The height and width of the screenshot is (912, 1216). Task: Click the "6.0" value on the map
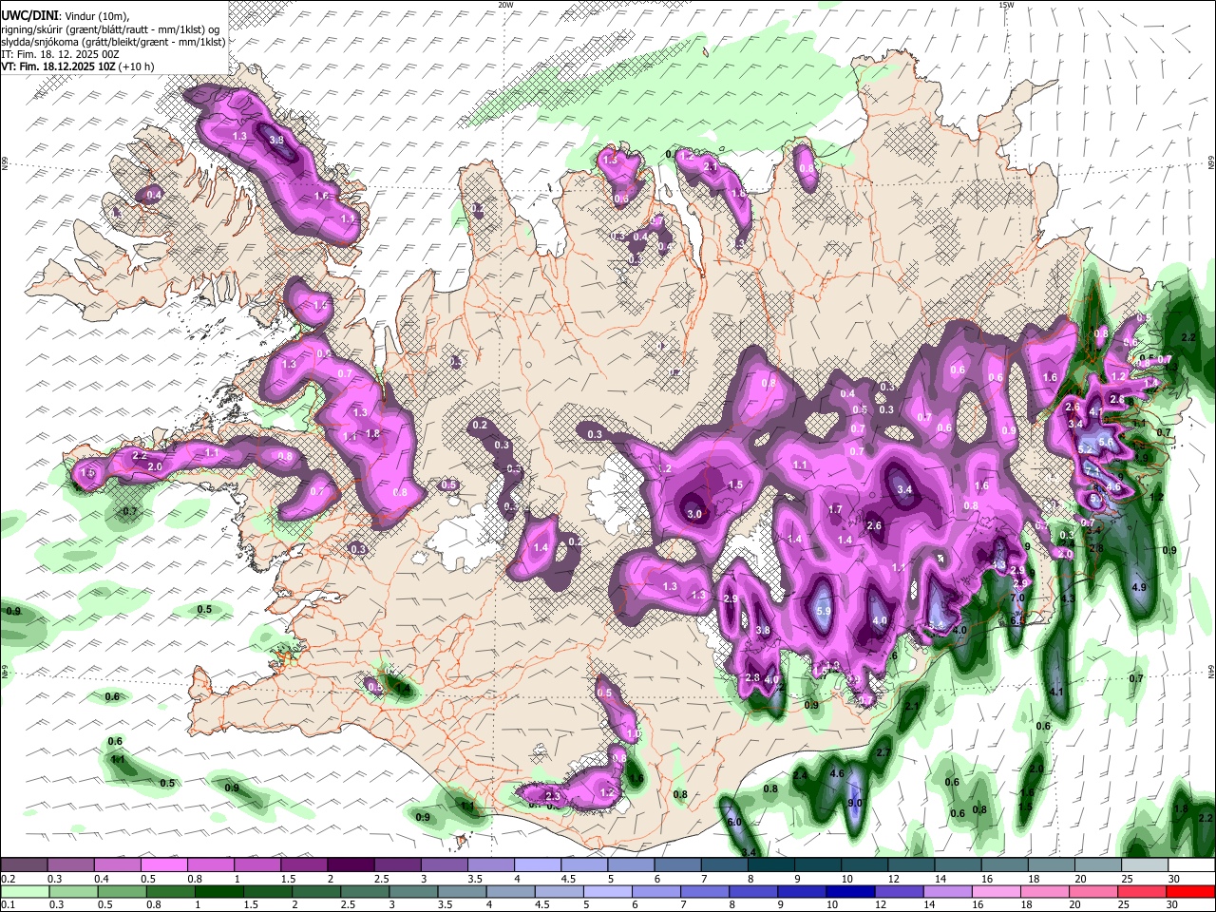[x=733, y=822]
